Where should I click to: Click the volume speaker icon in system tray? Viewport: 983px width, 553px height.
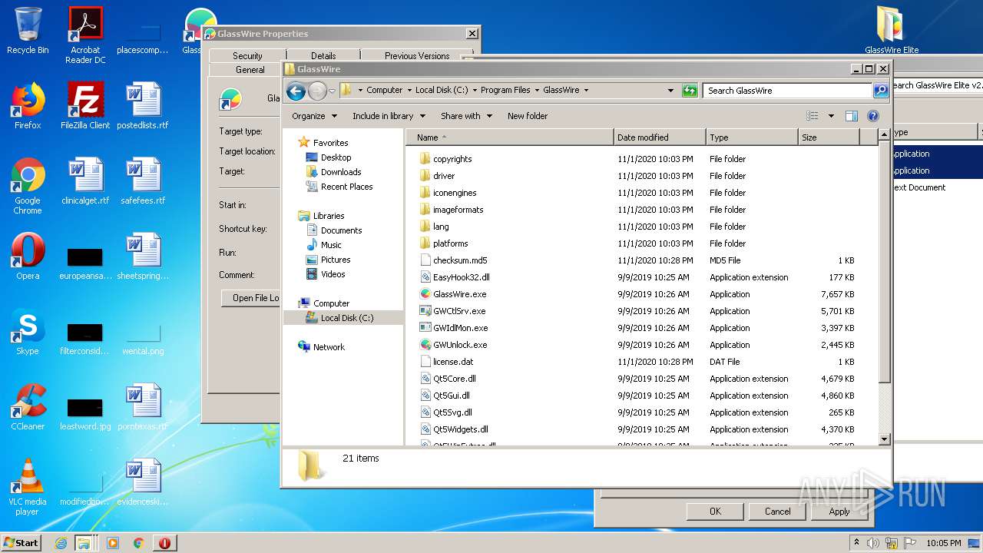point(873,543)
